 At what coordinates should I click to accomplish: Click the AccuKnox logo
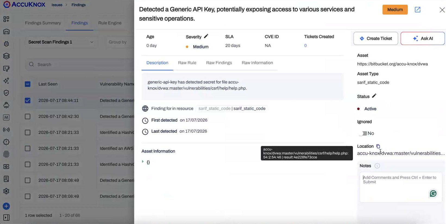tap(24, 4)
